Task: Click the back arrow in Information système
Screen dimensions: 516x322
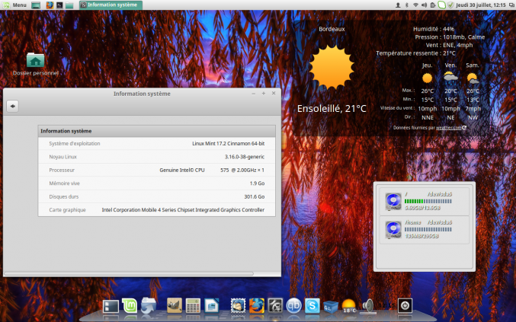Action: point(13,106)
